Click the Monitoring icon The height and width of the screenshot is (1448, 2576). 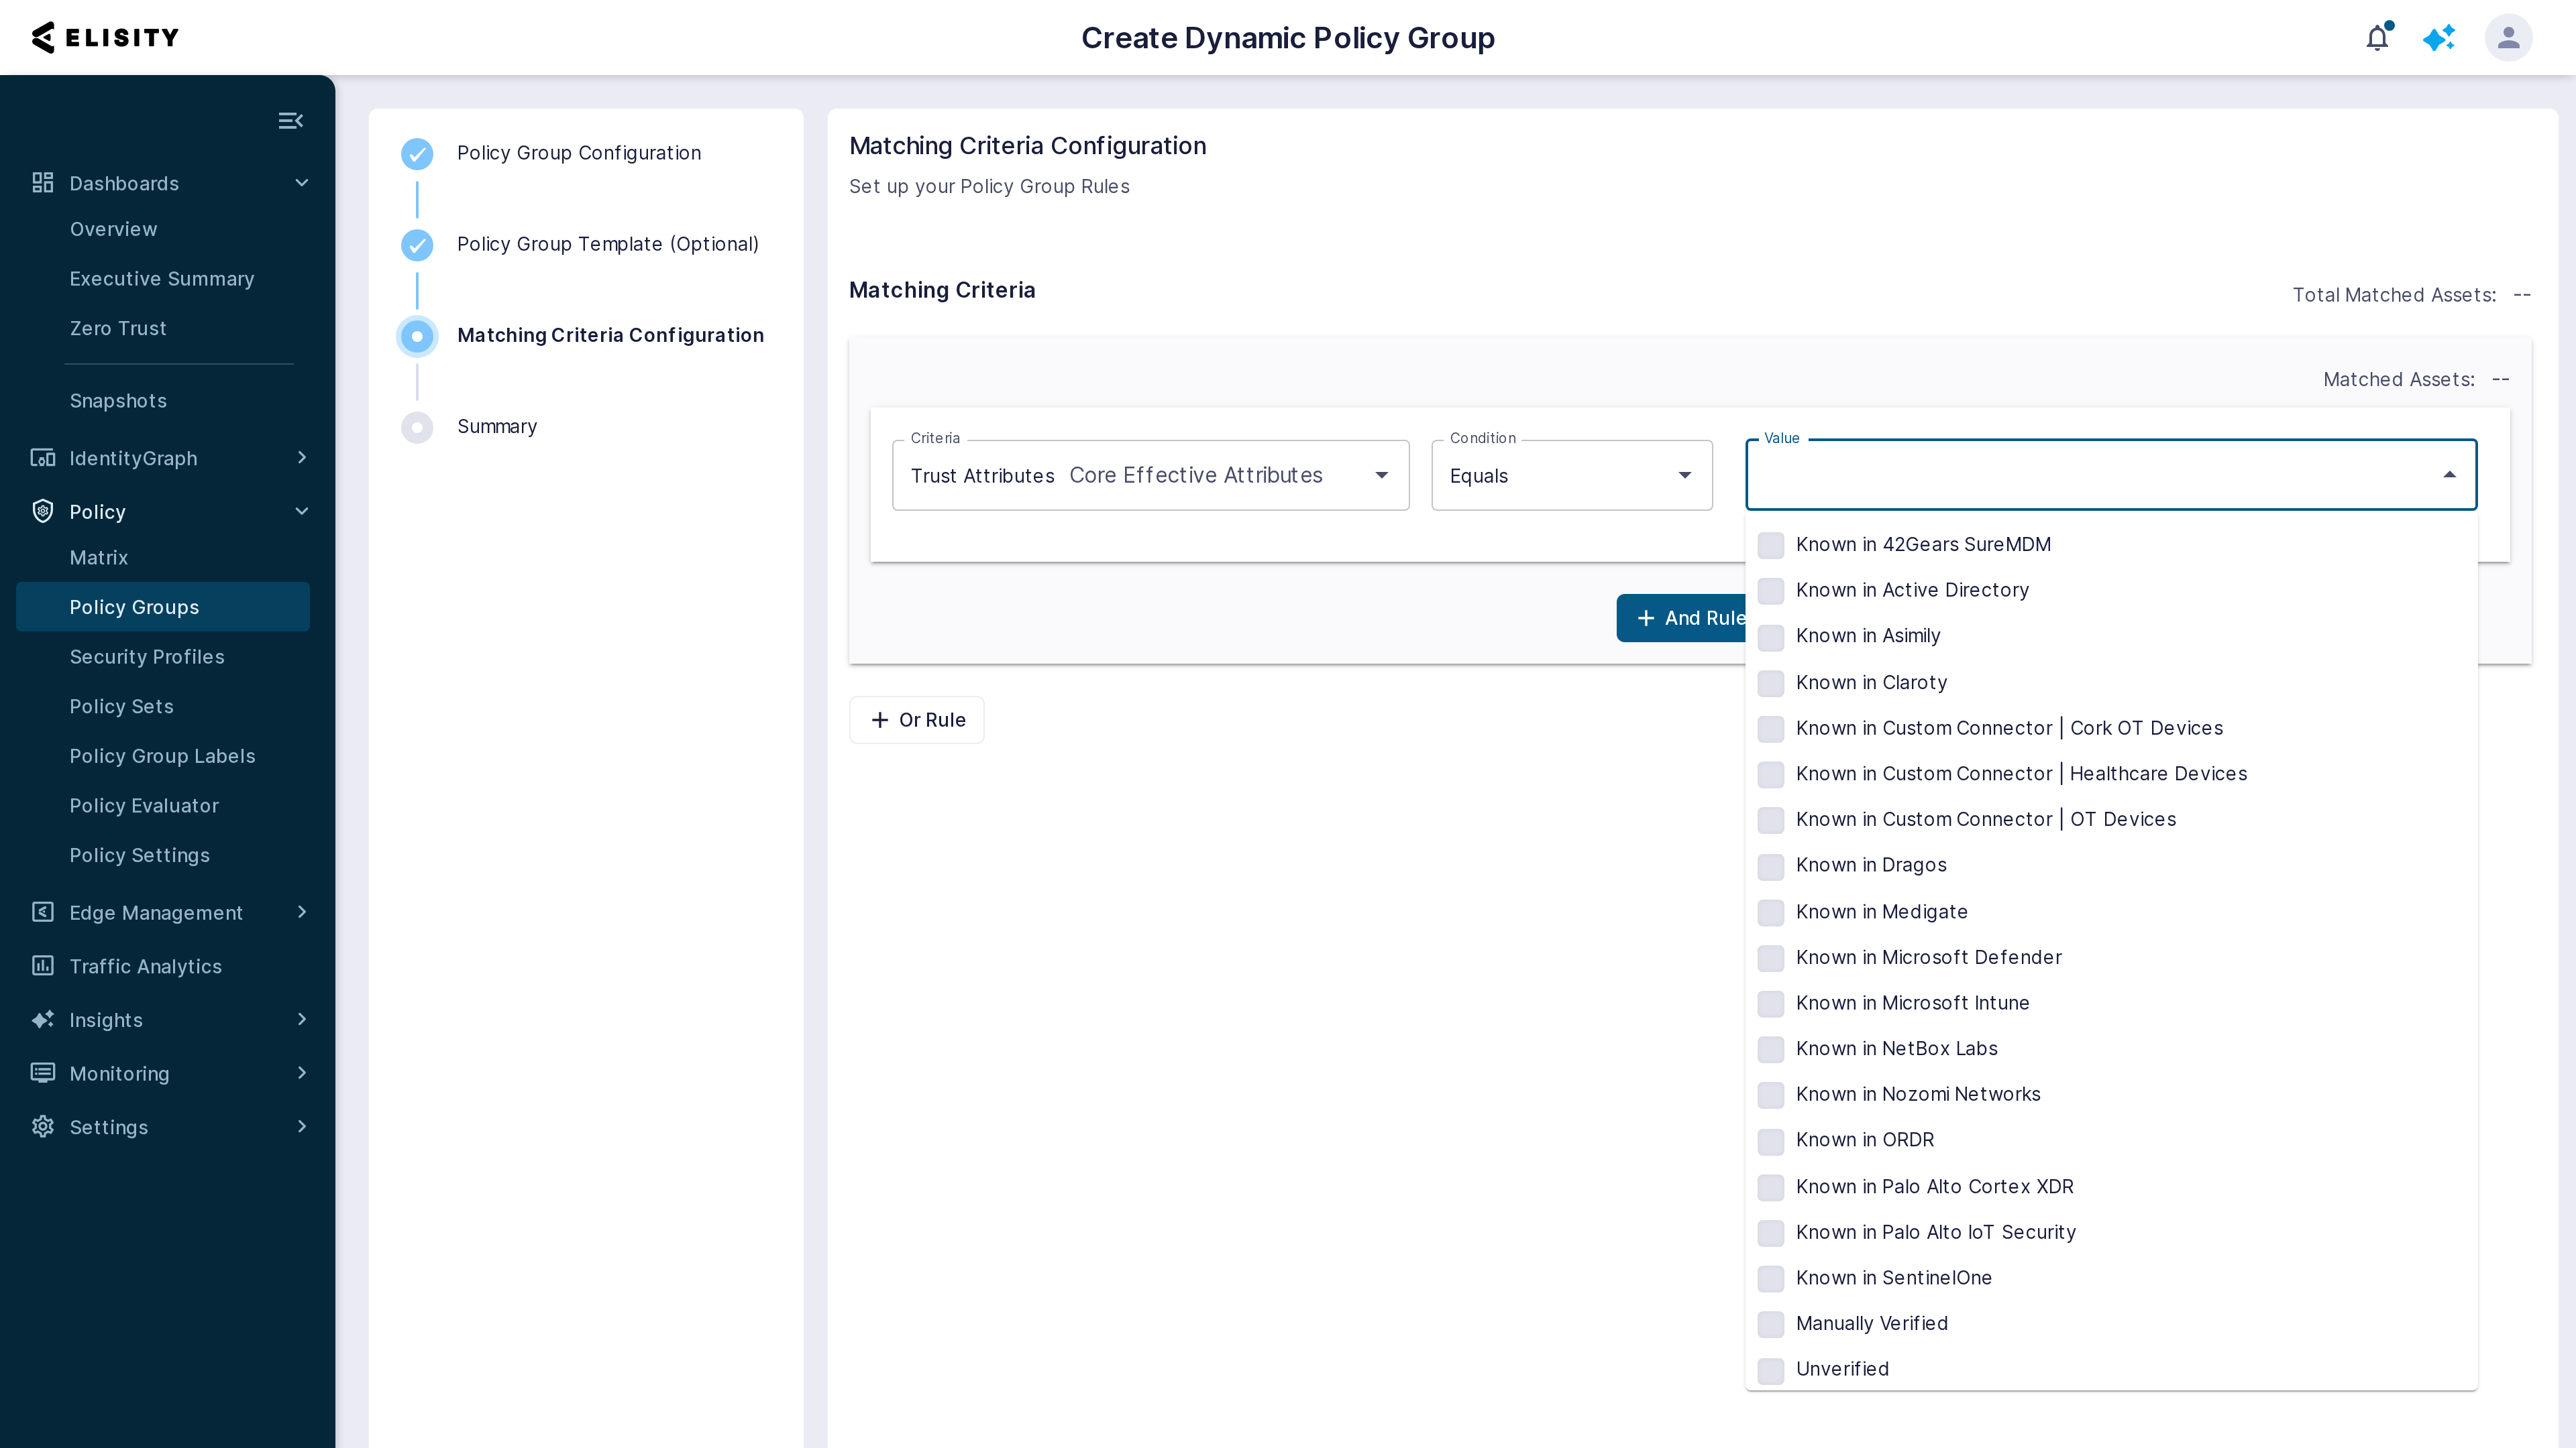coord(42,1073)
